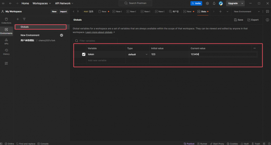The height and width of the screenshot is (145, 271).
Task: Click the Search Postman field
Action: click(135, 3)
